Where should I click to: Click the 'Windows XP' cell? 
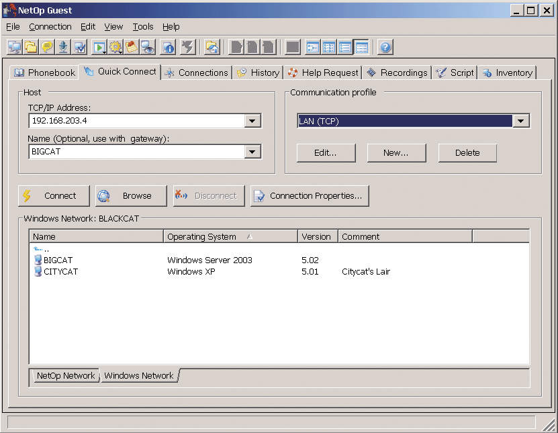(x=191, y=271)
